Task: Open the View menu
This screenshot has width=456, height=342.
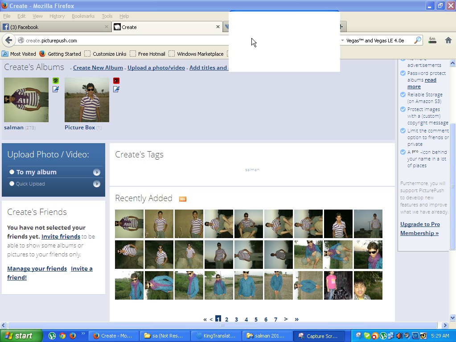Action: (x=37, y=16)
